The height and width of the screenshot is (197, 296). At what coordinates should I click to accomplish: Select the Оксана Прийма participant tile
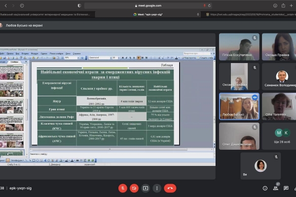click(x=279, y=47)
